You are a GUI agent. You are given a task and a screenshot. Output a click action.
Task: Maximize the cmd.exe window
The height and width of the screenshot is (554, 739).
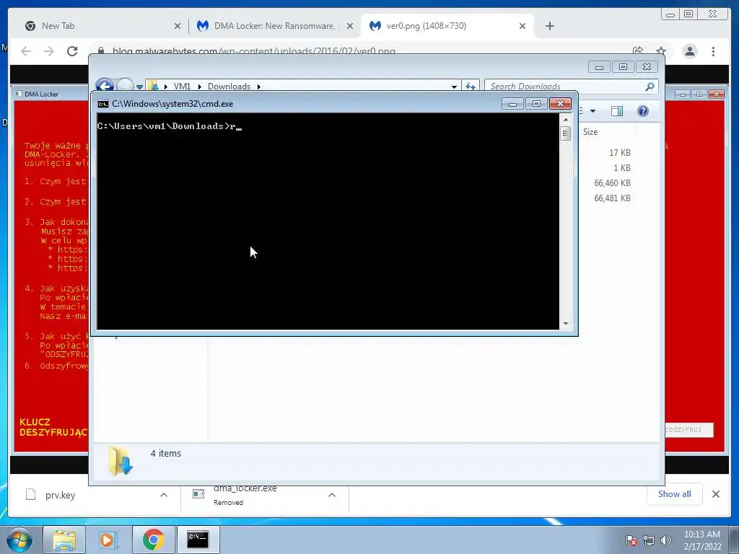(536, 104)
